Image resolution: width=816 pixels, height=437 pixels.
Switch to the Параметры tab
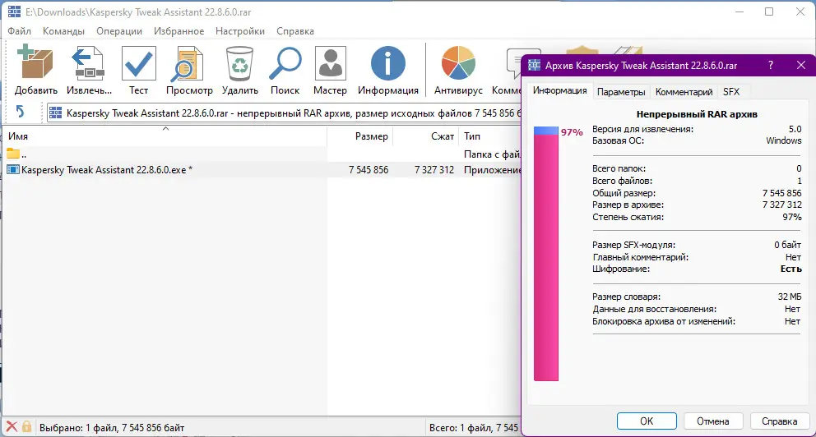click(621, 92)
